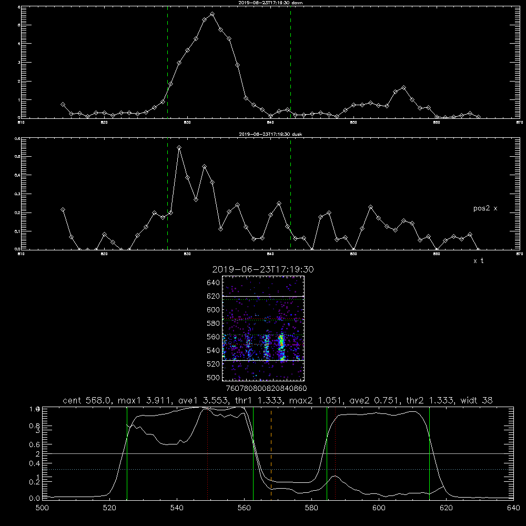The image size is (526, 526).
Task: Select the 'x t' label below dusk plot
Action: pyautogui.click(x=478, y=261)
